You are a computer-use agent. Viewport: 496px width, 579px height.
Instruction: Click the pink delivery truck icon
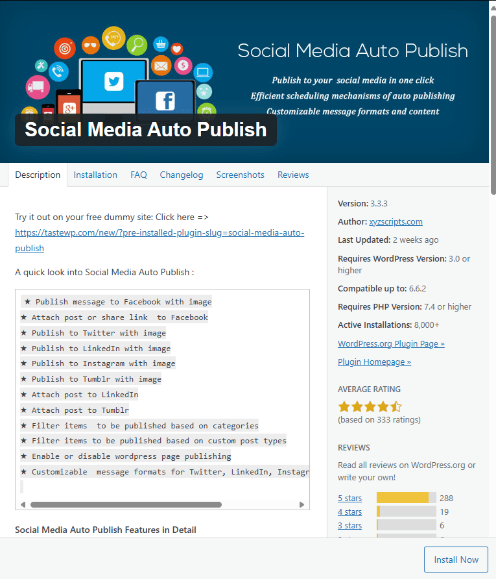tap(38, 87)
